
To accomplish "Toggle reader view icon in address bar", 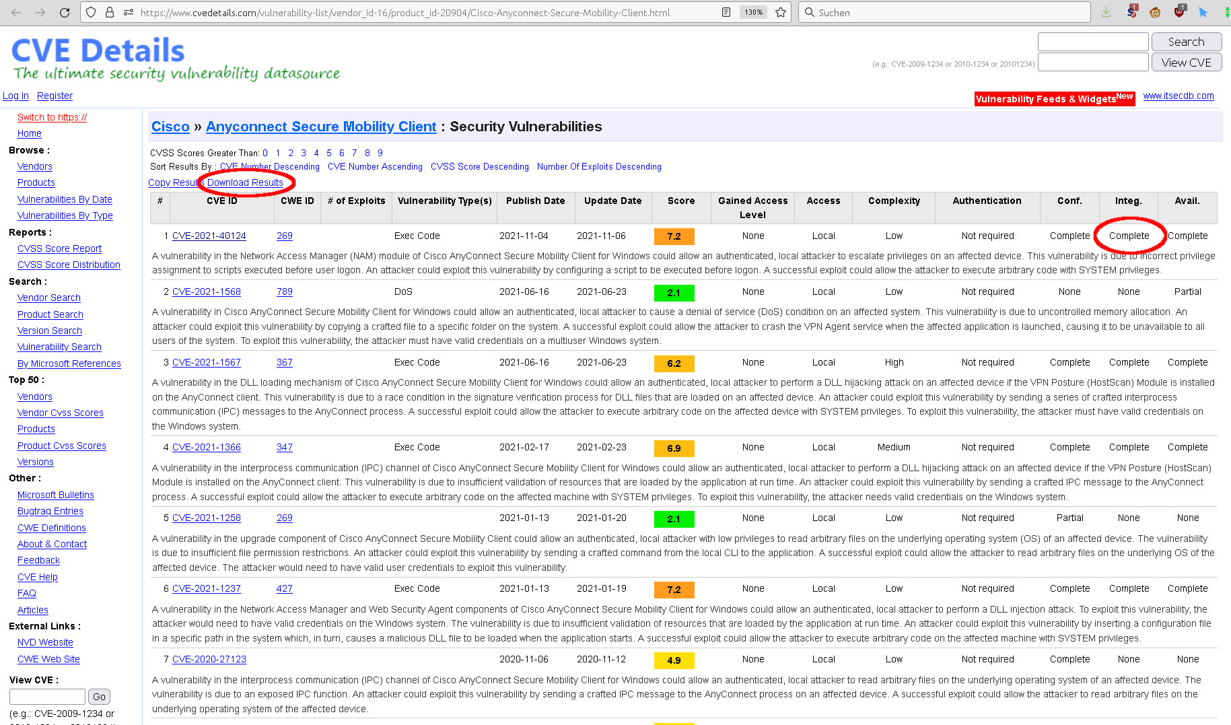I will 726,12.
